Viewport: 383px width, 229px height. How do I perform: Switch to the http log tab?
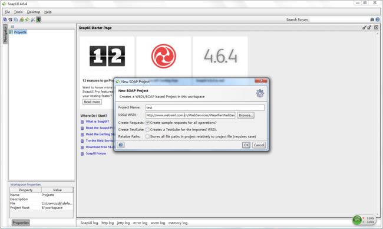pyautogui.click(x=108, y=223)
